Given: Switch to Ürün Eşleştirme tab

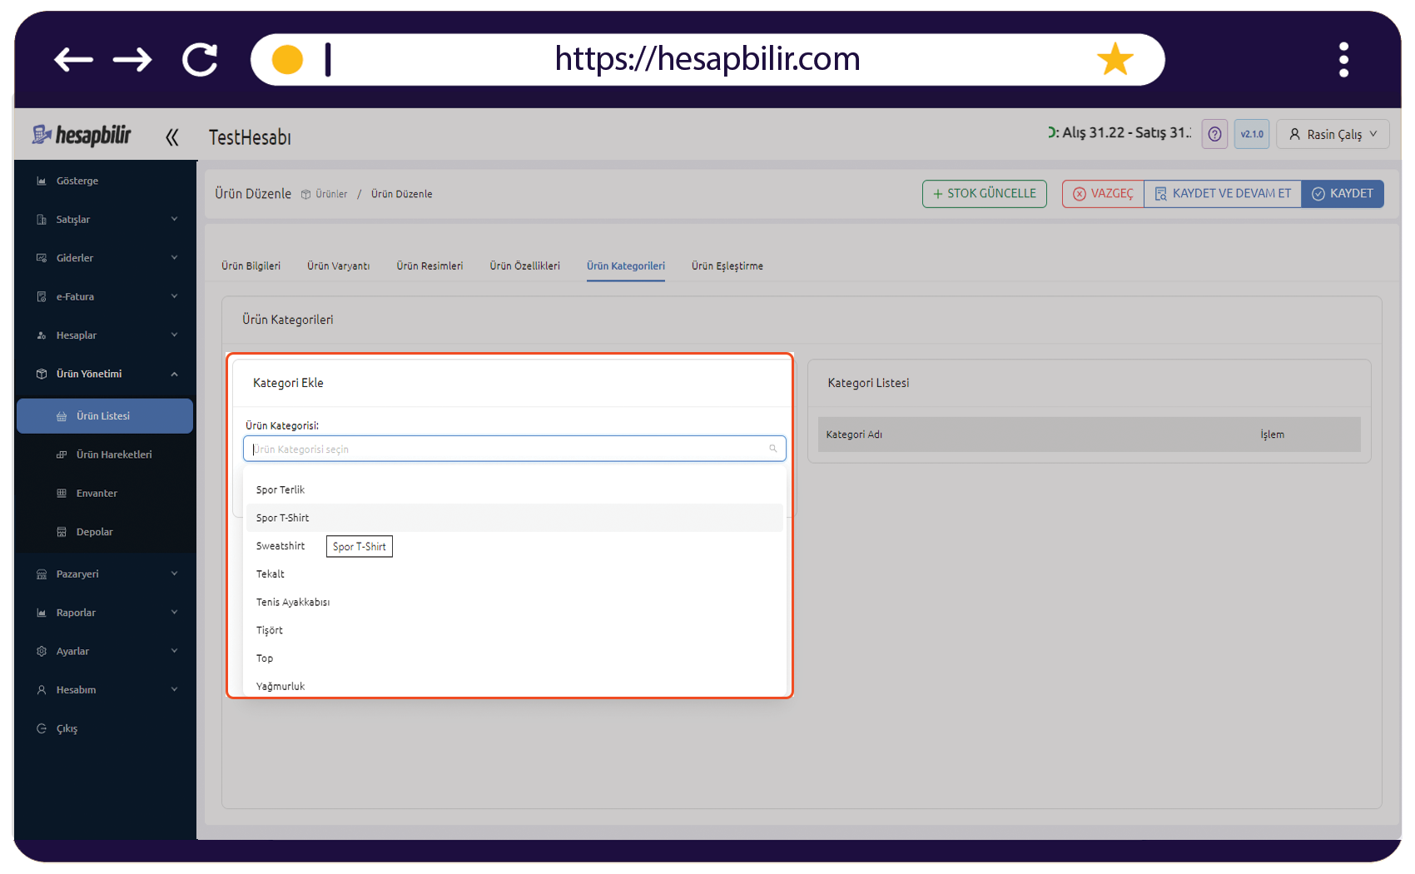Looking at the screenshot, I should click(727, 266).
